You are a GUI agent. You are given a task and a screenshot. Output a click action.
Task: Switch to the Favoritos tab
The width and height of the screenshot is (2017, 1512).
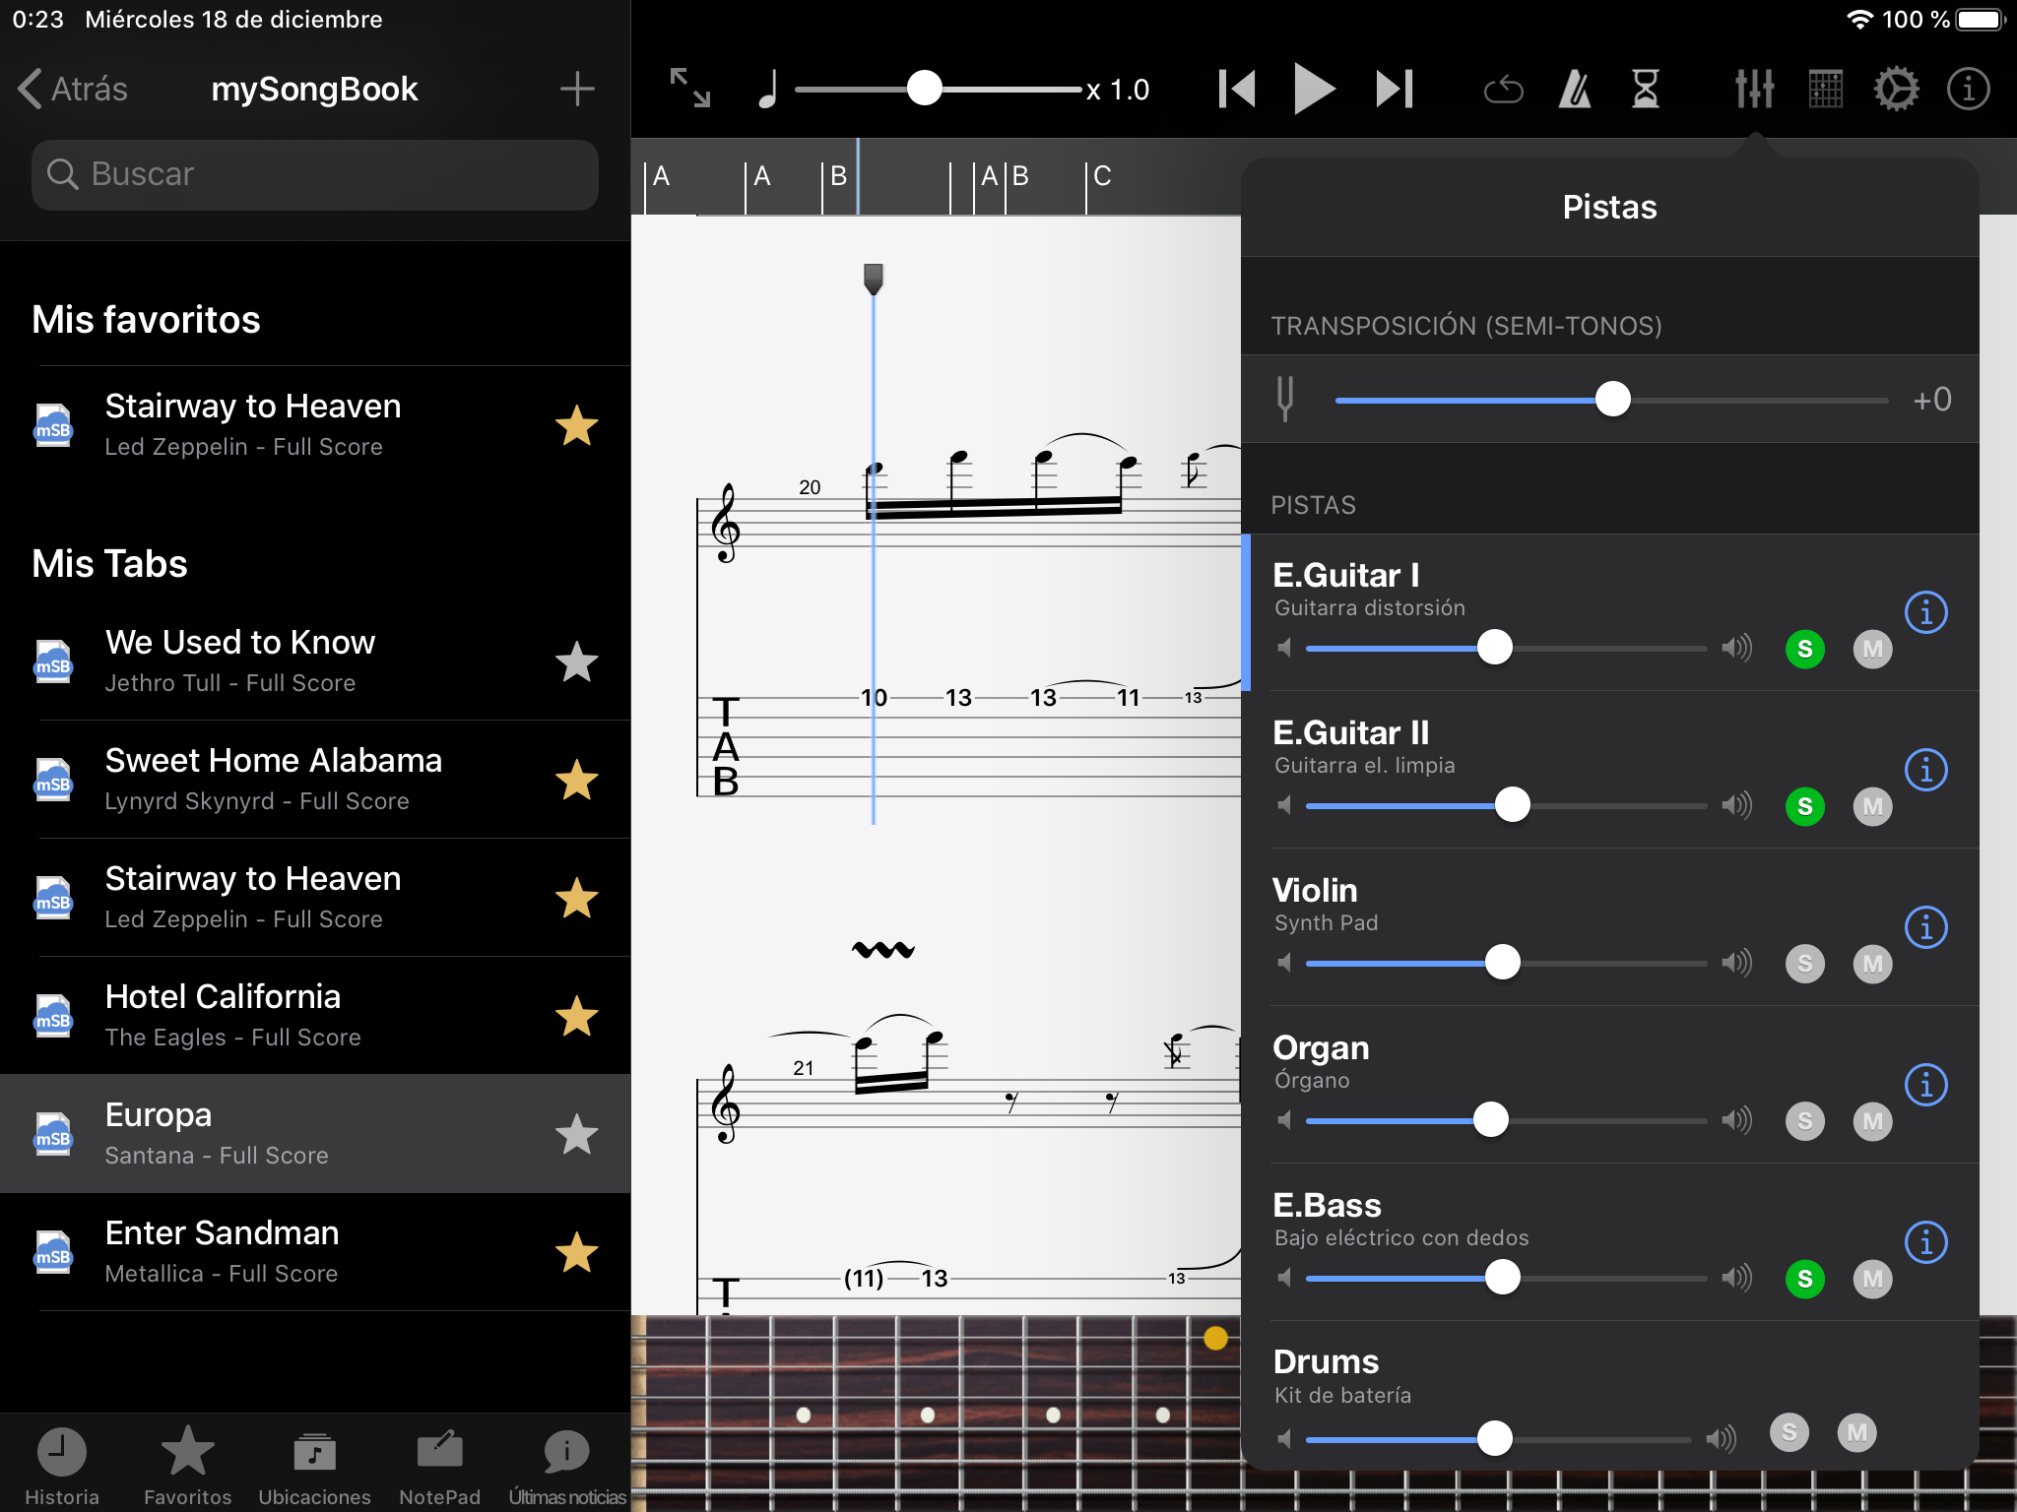coord(187,1465)
